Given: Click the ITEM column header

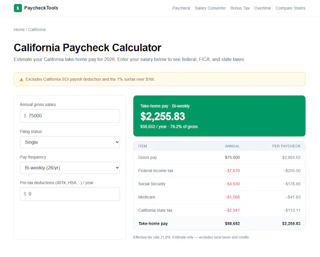Looking at the screenshot, I should (x=142, y=146).
